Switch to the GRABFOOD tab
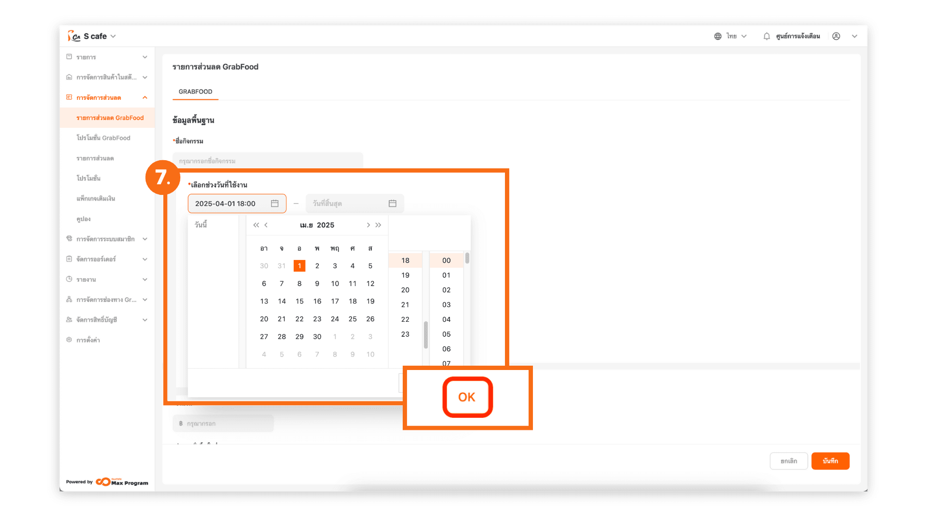The image size is (926, 521). click(x=195, y=92)
